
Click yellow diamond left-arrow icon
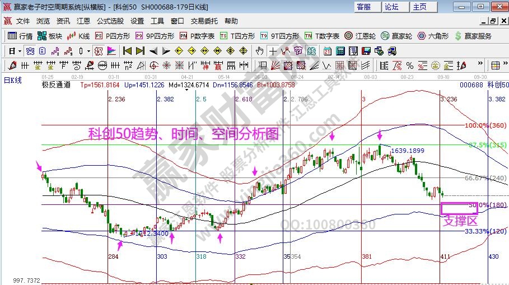[x=179, y=51]
